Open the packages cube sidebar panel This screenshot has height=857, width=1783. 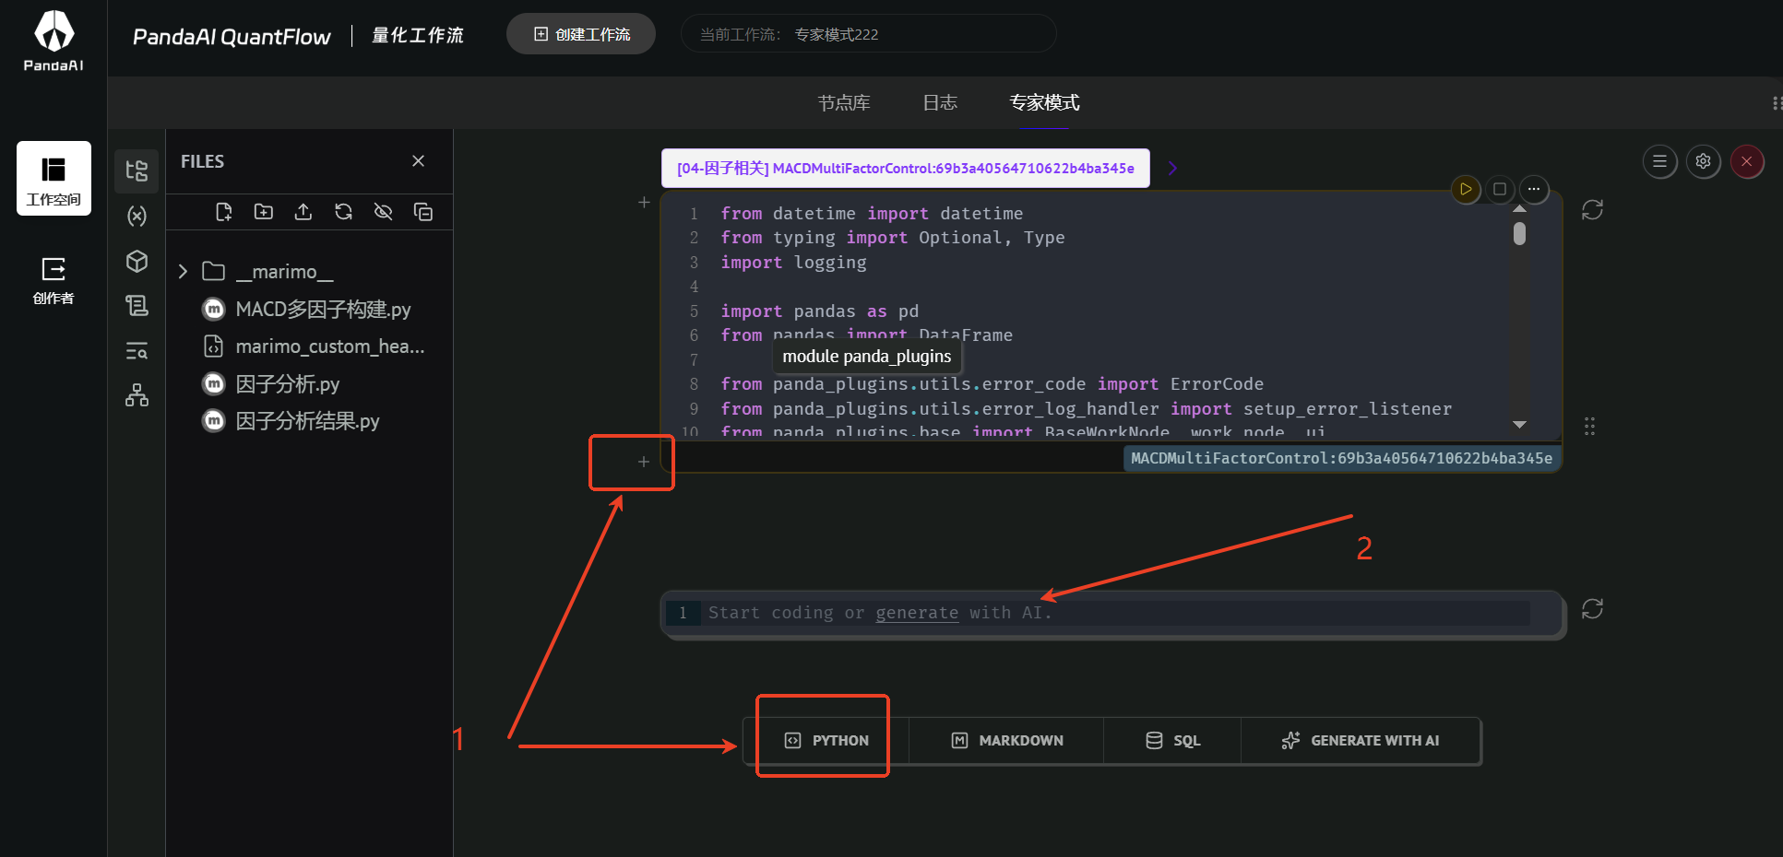coord(137,261)
